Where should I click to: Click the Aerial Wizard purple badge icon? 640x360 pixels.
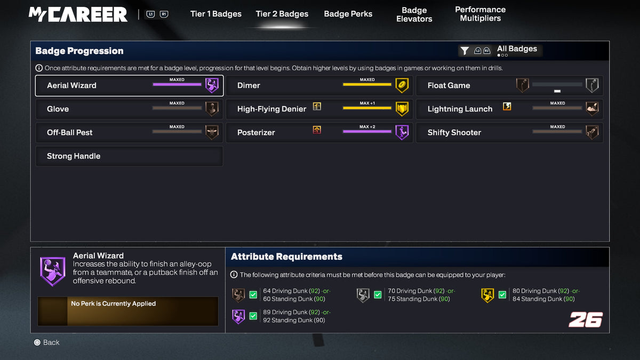coord(212,85)
